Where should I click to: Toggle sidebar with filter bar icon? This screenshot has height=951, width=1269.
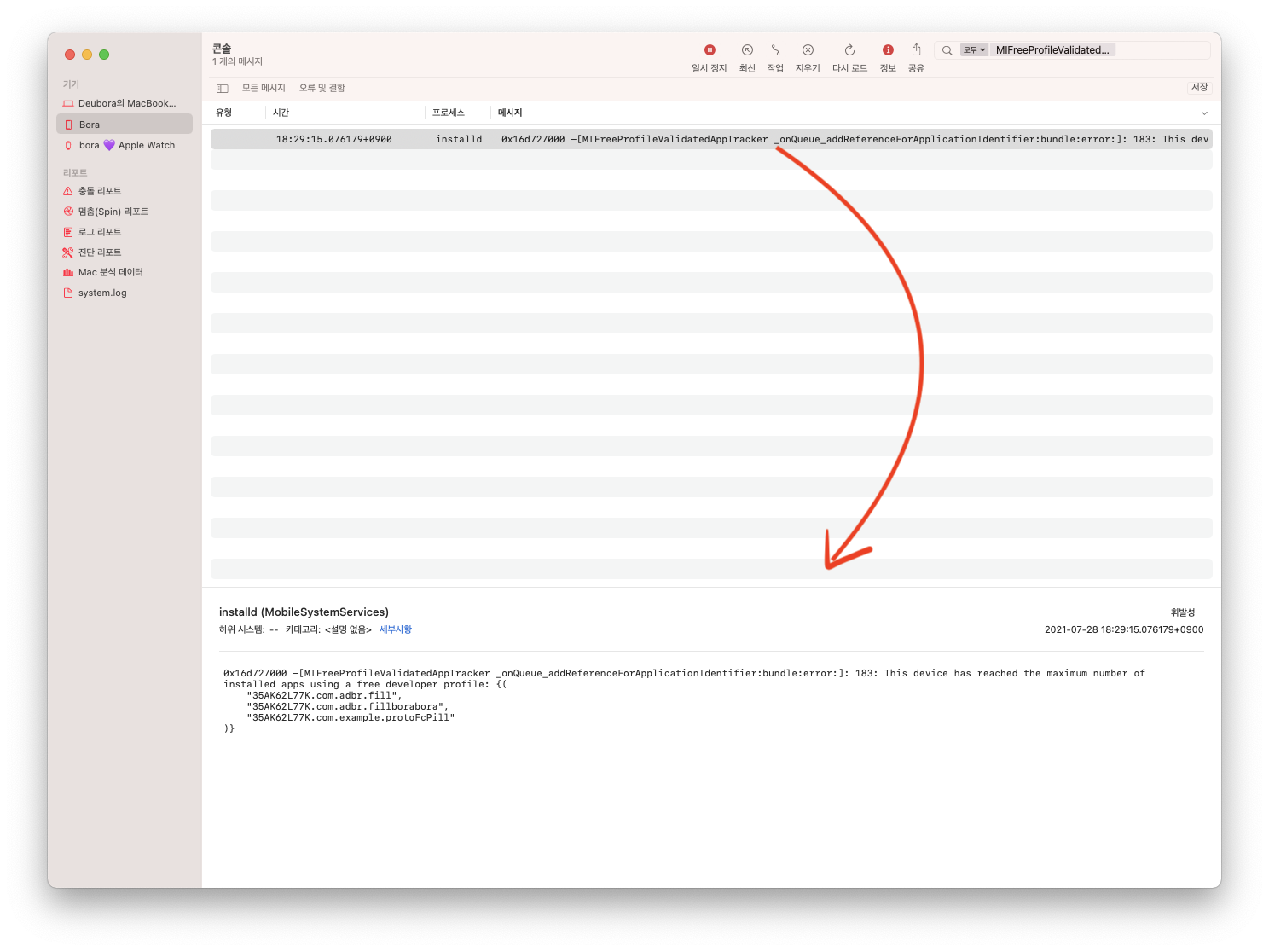pos(223,88)
